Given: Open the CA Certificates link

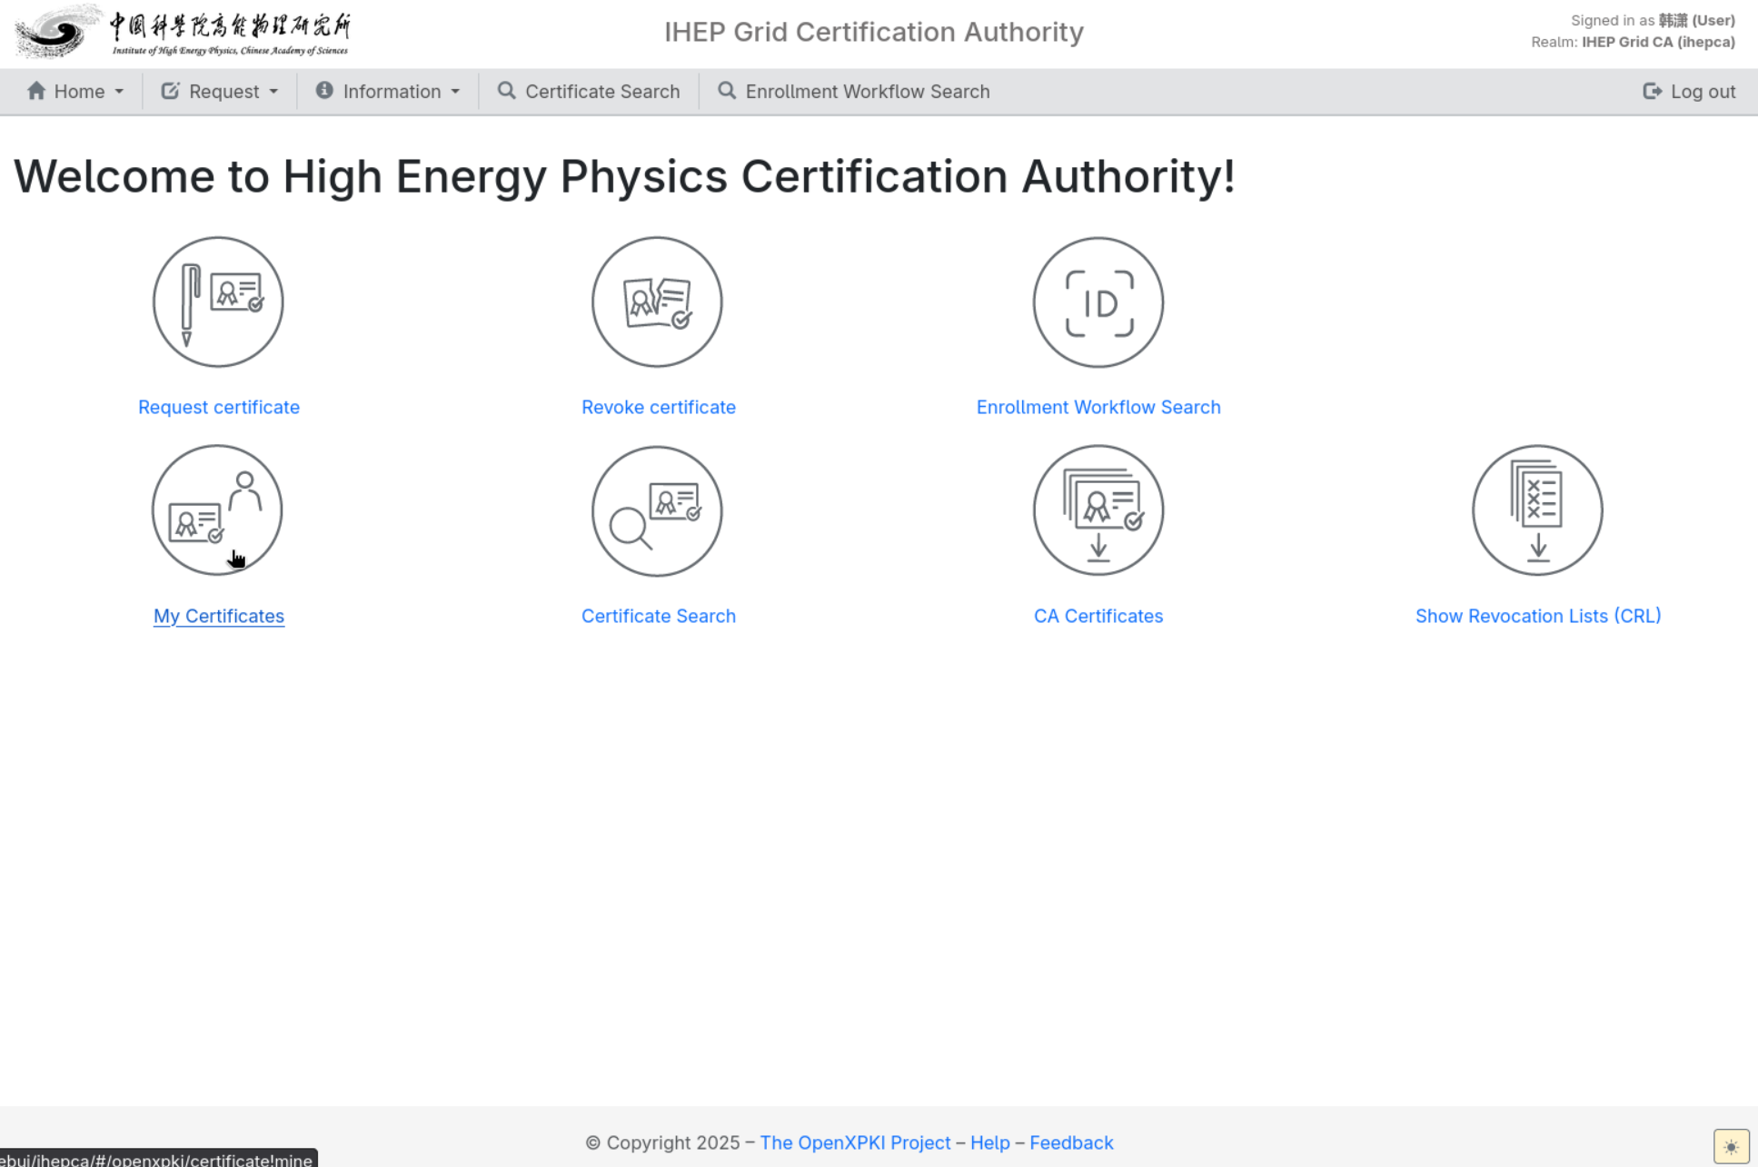Looking at the screenshot, I should point(1098,616).
